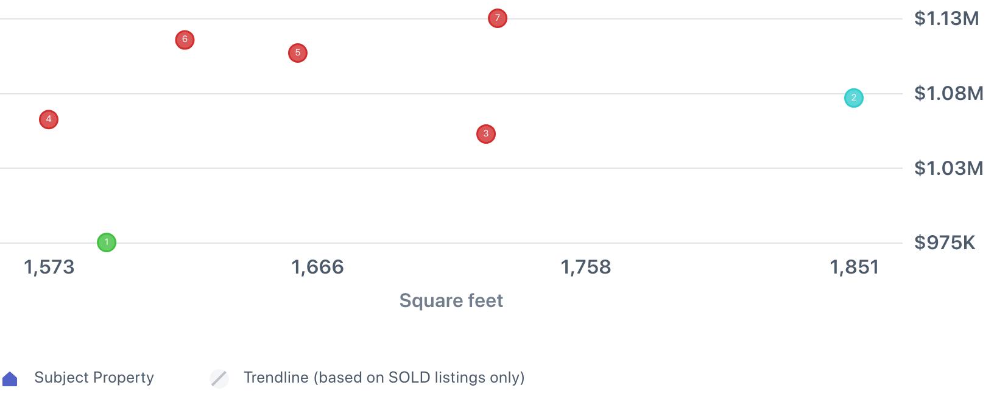Select teal data point number 2
Screen dimensions: 994x396
click(x=854, y=97)
